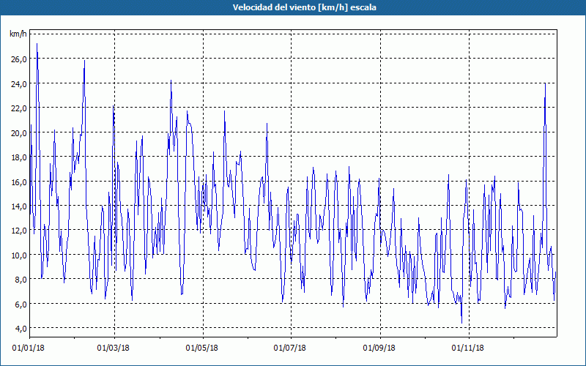Click the 4,0 y-axis value
The width and height of the screenshot is (586, 366).
(21, 328)
